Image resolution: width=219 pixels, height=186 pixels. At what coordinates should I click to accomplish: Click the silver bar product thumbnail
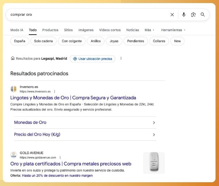click(154, 163)
